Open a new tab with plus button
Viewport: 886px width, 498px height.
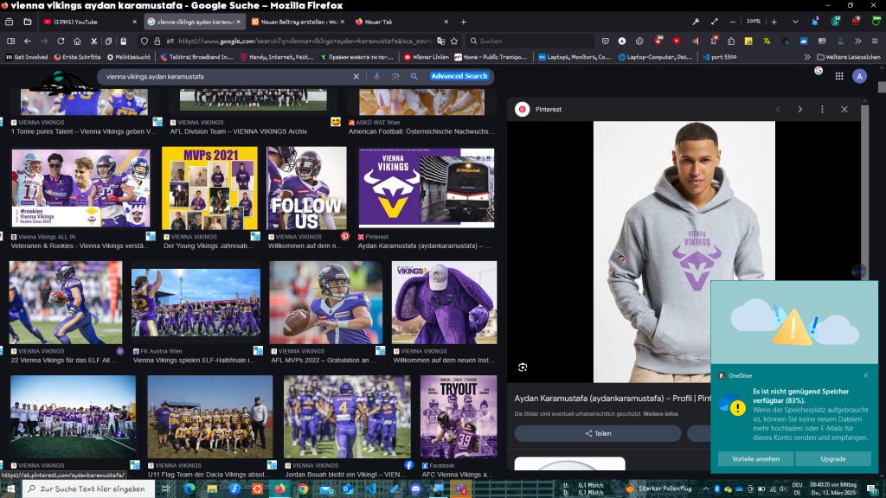[464, 22]
